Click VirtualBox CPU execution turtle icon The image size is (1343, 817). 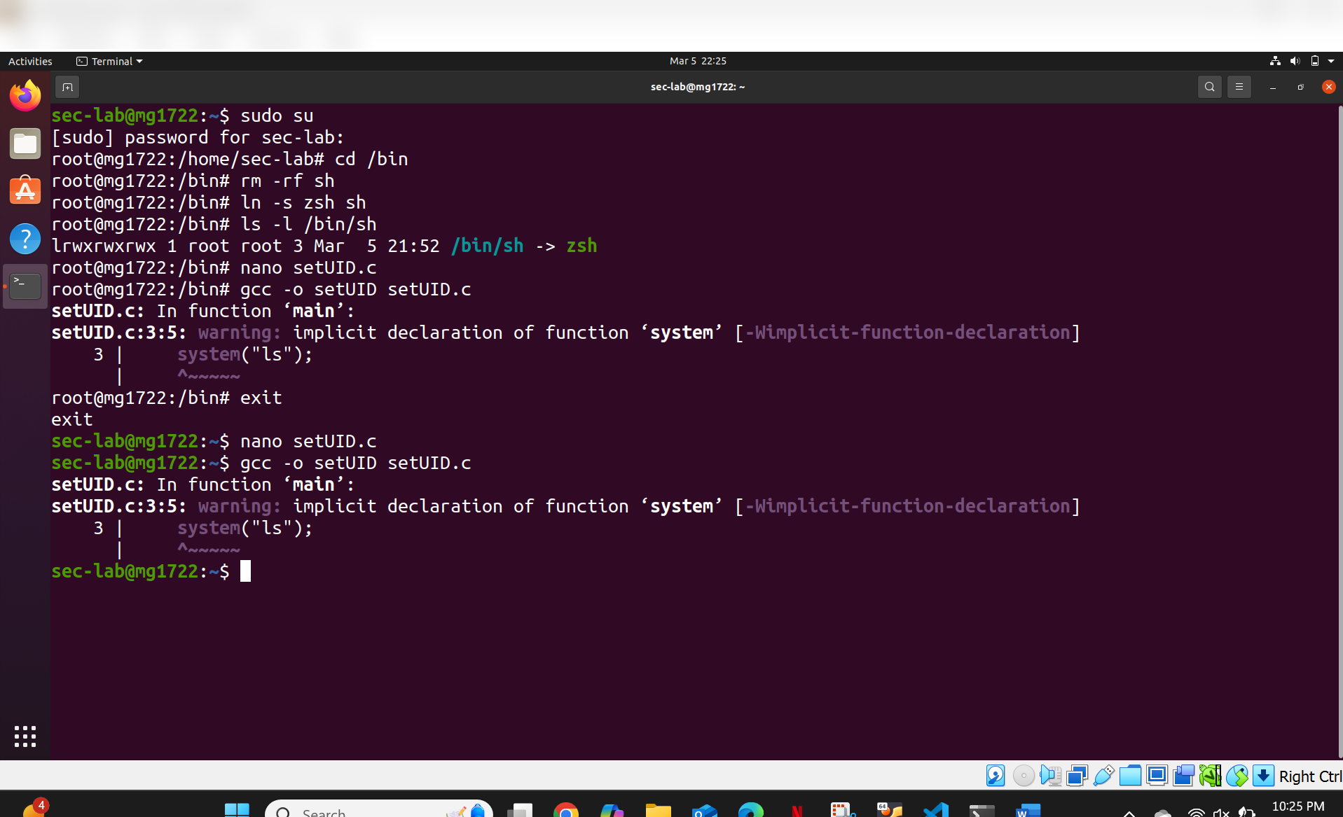click(1210, 776)
